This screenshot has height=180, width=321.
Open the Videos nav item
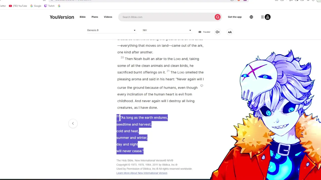click(x=108, y=17)
